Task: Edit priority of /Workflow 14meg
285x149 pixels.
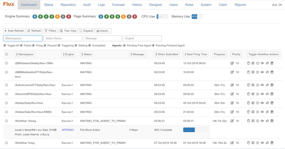Action: (232, 121)
